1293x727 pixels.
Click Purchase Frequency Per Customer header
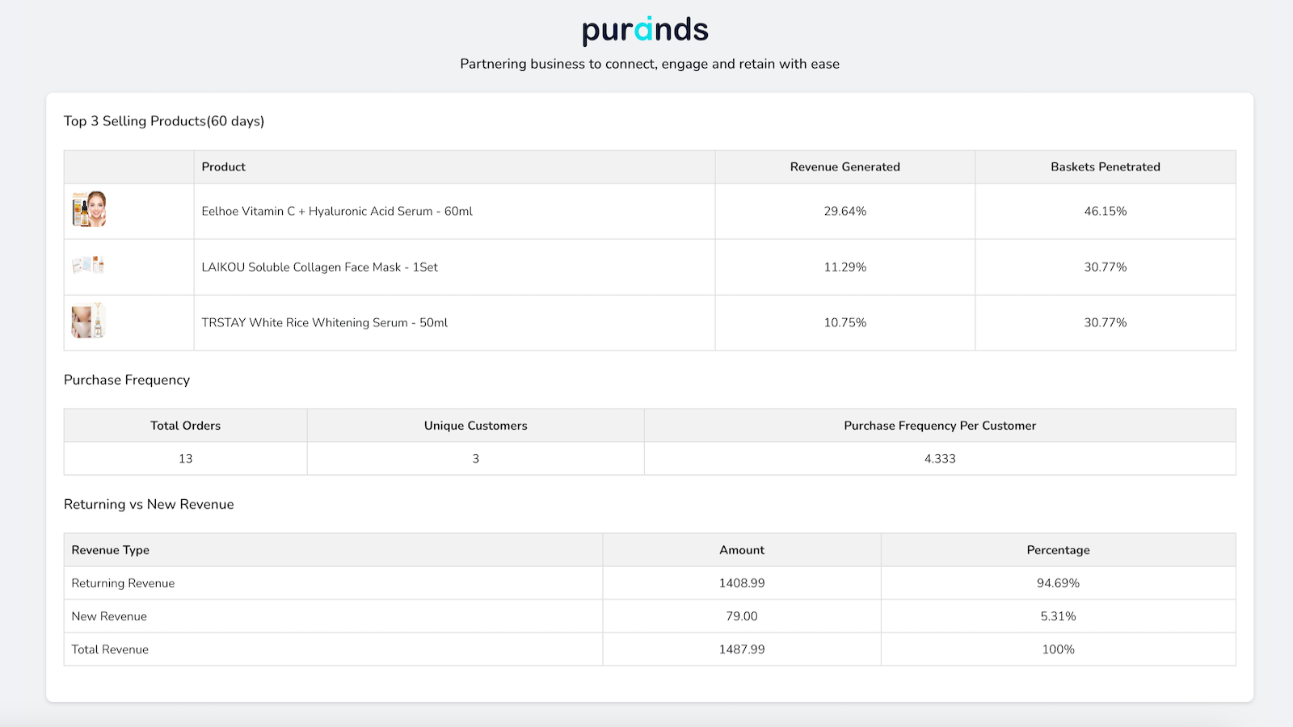pos(940,426)
